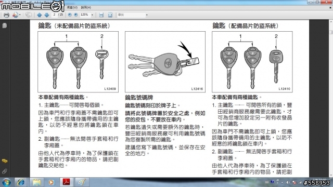Viewport: 333px width, 187px height.
Task: Click the 125% zoom value field
Action: 85,15
